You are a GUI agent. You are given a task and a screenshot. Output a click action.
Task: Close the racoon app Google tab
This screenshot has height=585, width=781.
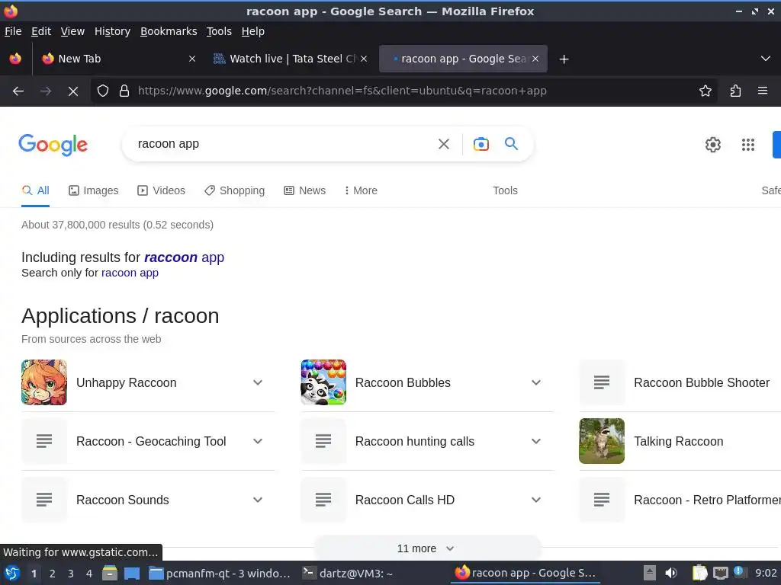click(535, 59)
